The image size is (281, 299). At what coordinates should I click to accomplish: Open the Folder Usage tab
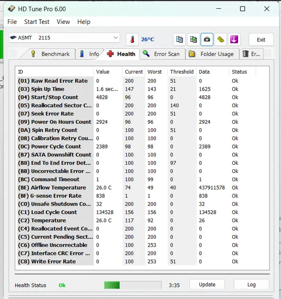[x=212, y=54]
